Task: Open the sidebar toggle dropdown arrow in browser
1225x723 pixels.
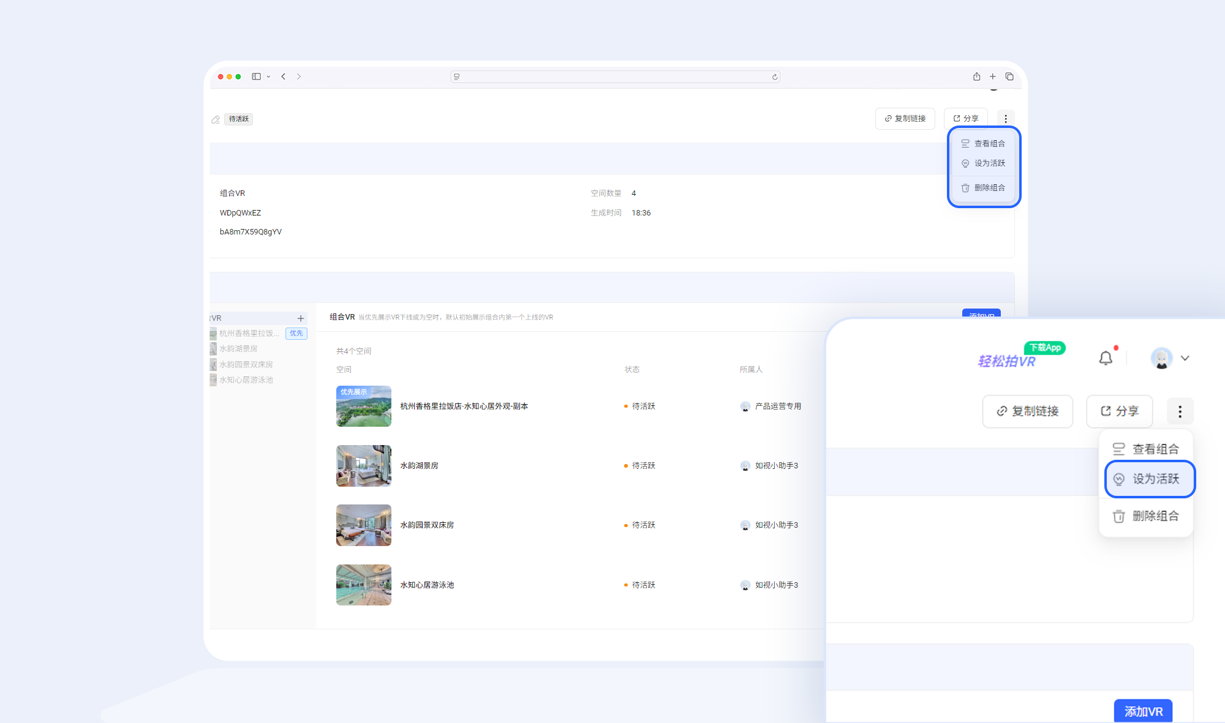Action: (268, 77)
